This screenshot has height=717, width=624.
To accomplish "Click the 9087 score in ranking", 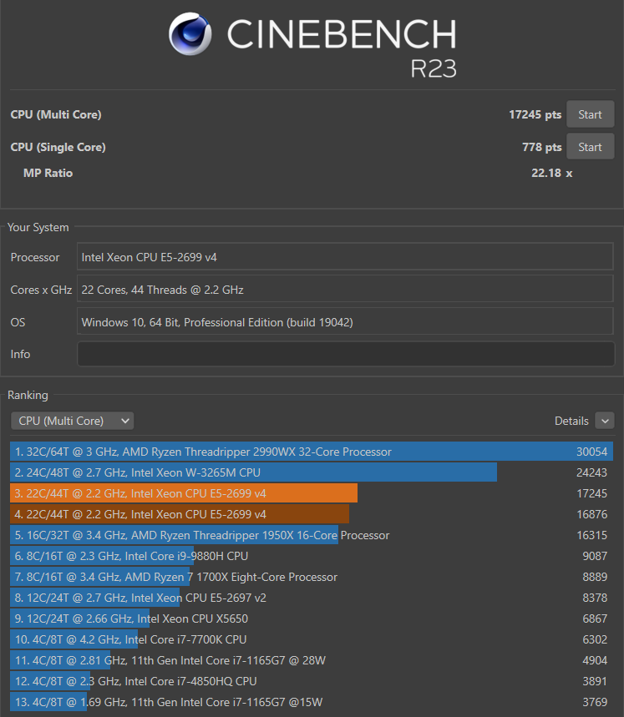I will point(595,556).
